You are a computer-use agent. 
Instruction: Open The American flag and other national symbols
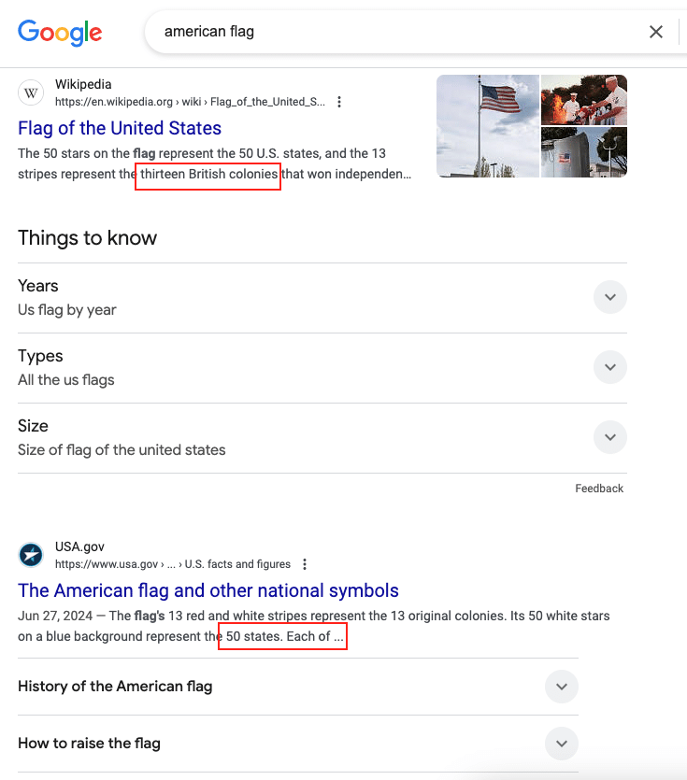[x=208, y=590]
